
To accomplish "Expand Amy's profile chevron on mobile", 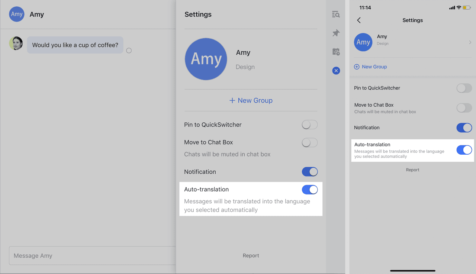I will click(x=470, y=42).
